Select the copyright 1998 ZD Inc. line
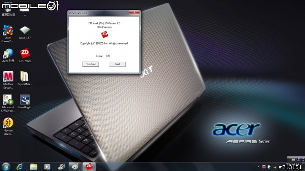This screenshot has width=305, height=171. click(x=104, y=43)
